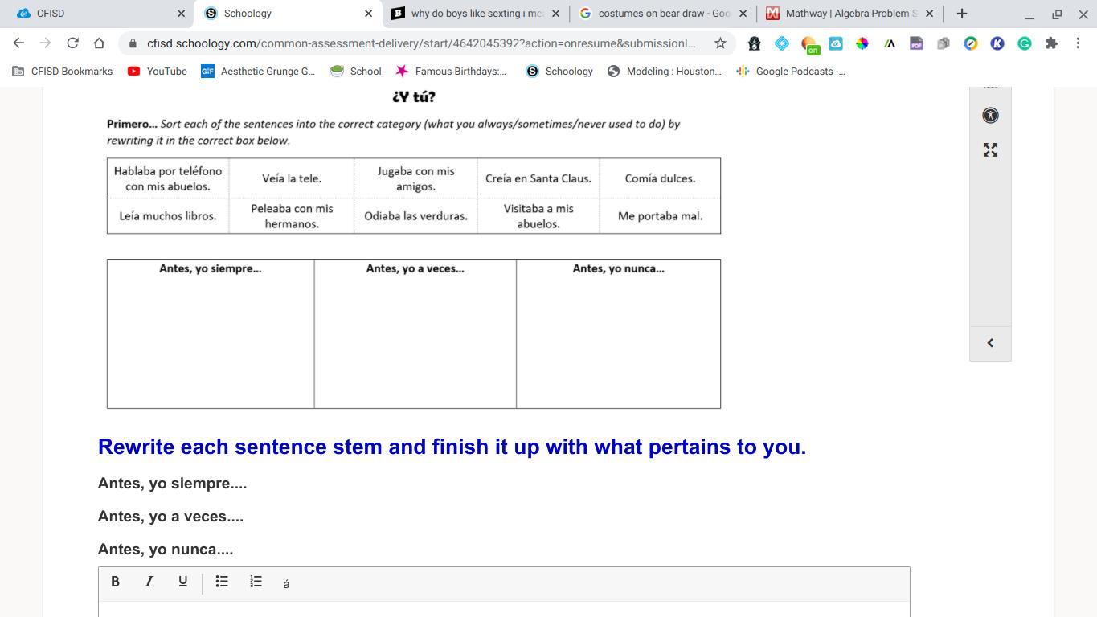Image resolution: width=1097 pixels, height=617 pixels.
Task: Click the sentence 'Jugaba con mis amigos.'
Action: pos(415,178)
